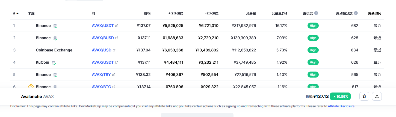This screenshot has width=396, height=117.
Task: Click the share upload icon for Avalanche
Action: [377, 96]
